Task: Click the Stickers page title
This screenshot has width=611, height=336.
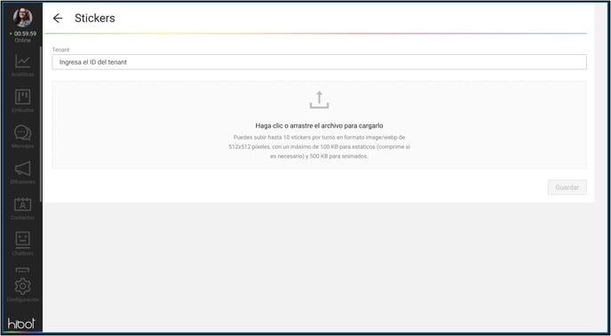Action: [95, 19]
